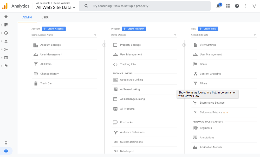Select the Admin gear icon
The height and width of the screenshot is (157, 260).
tap(6, 151)
